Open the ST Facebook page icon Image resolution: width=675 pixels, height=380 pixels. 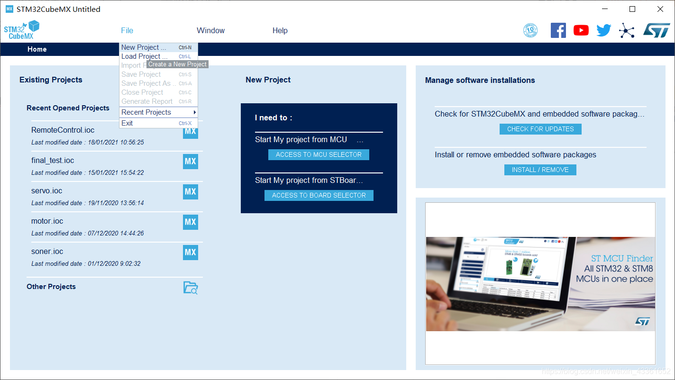point(558,30)
